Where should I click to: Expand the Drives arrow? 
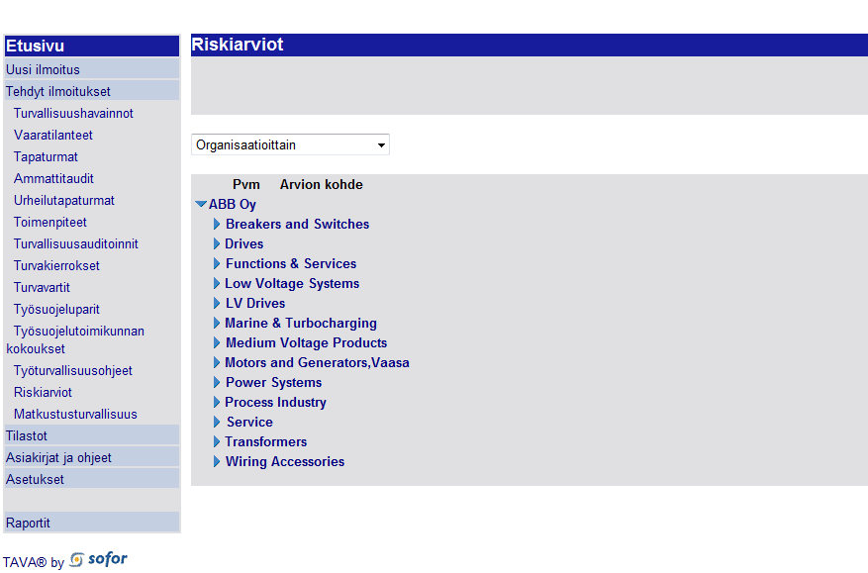tap(217, 244)
